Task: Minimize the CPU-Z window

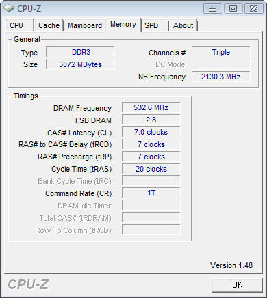Action: tap(213, 9)
